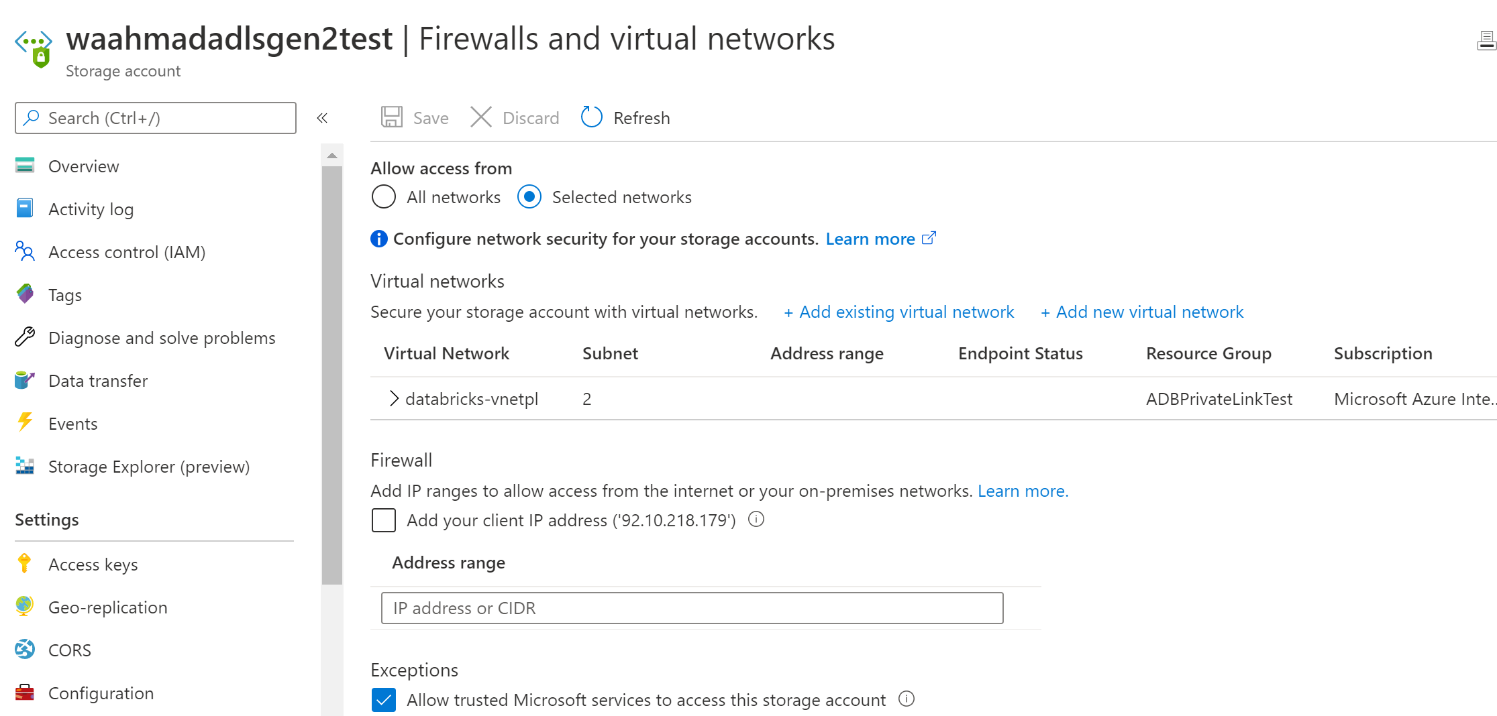The width and height of the screenshot is (1497, 716).
Task: Select the All networks radio button
Action: [x=383, y=196]
